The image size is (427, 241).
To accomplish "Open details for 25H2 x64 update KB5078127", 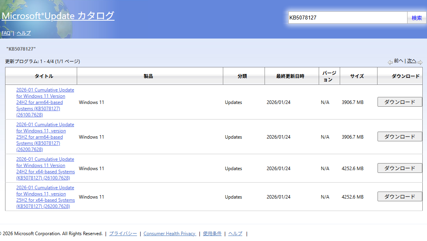I will 46,197.
